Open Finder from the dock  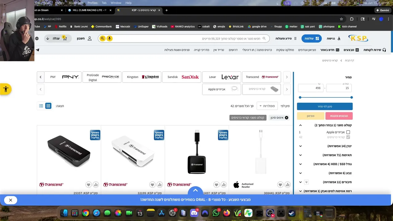[x=64, y=213]
